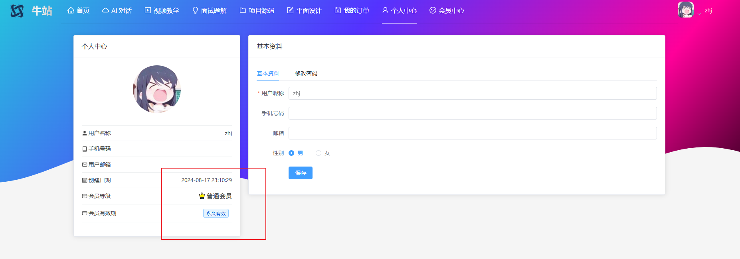
Task: Select the 男 gender radio button
Action: [x=291, y=153]
